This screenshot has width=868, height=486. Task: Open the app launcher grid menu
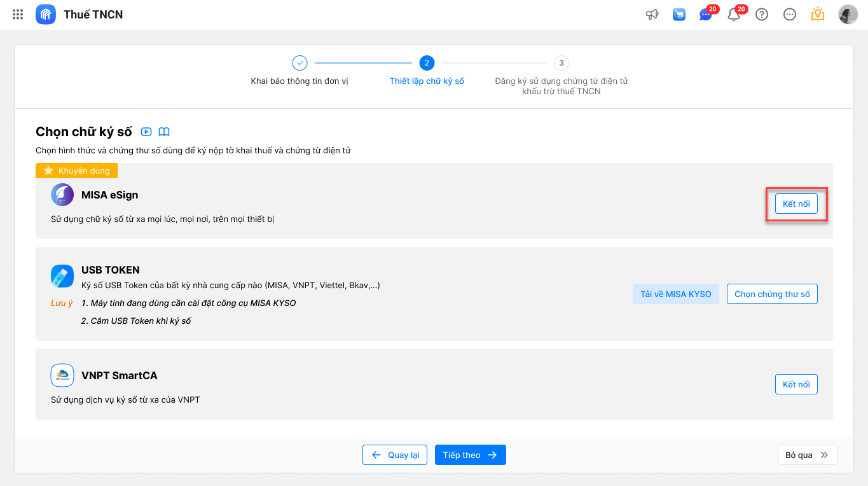[18, 14]
